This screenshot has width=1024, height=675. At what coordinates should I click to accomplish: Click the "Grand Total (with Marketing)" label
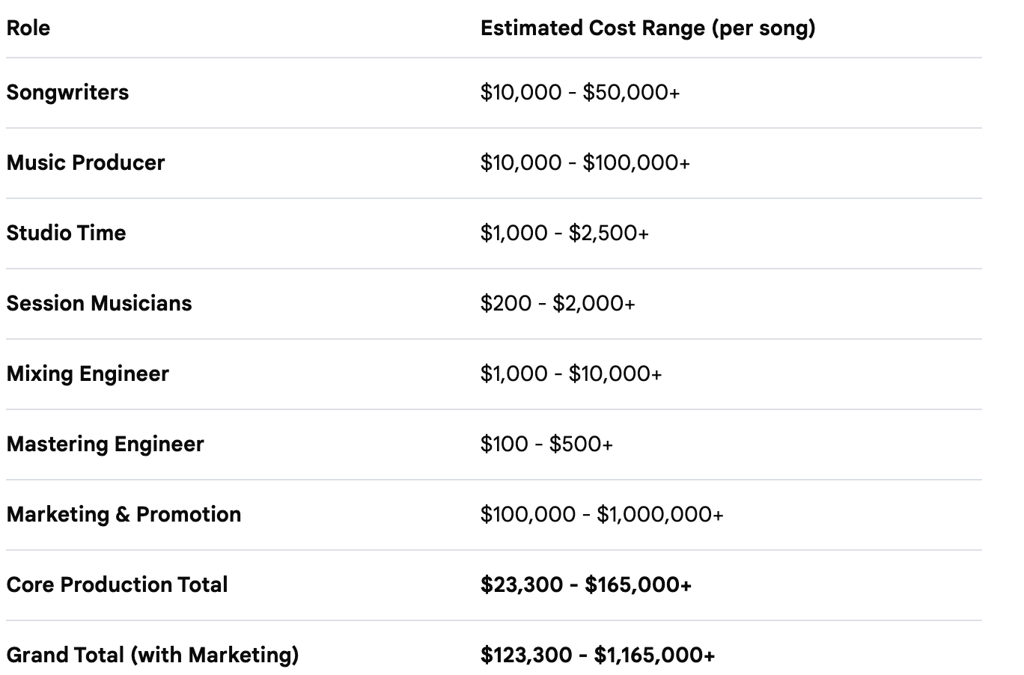point(153,656)
